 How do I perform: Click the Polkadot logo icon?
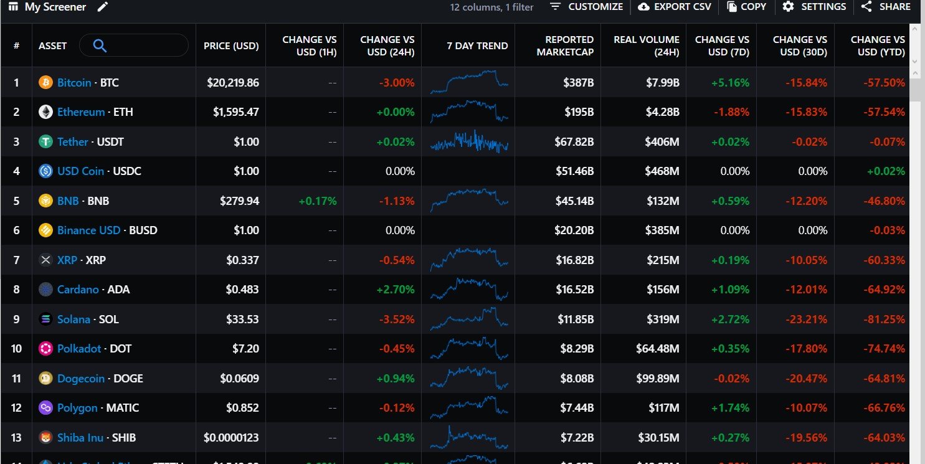tap(45, 349)
